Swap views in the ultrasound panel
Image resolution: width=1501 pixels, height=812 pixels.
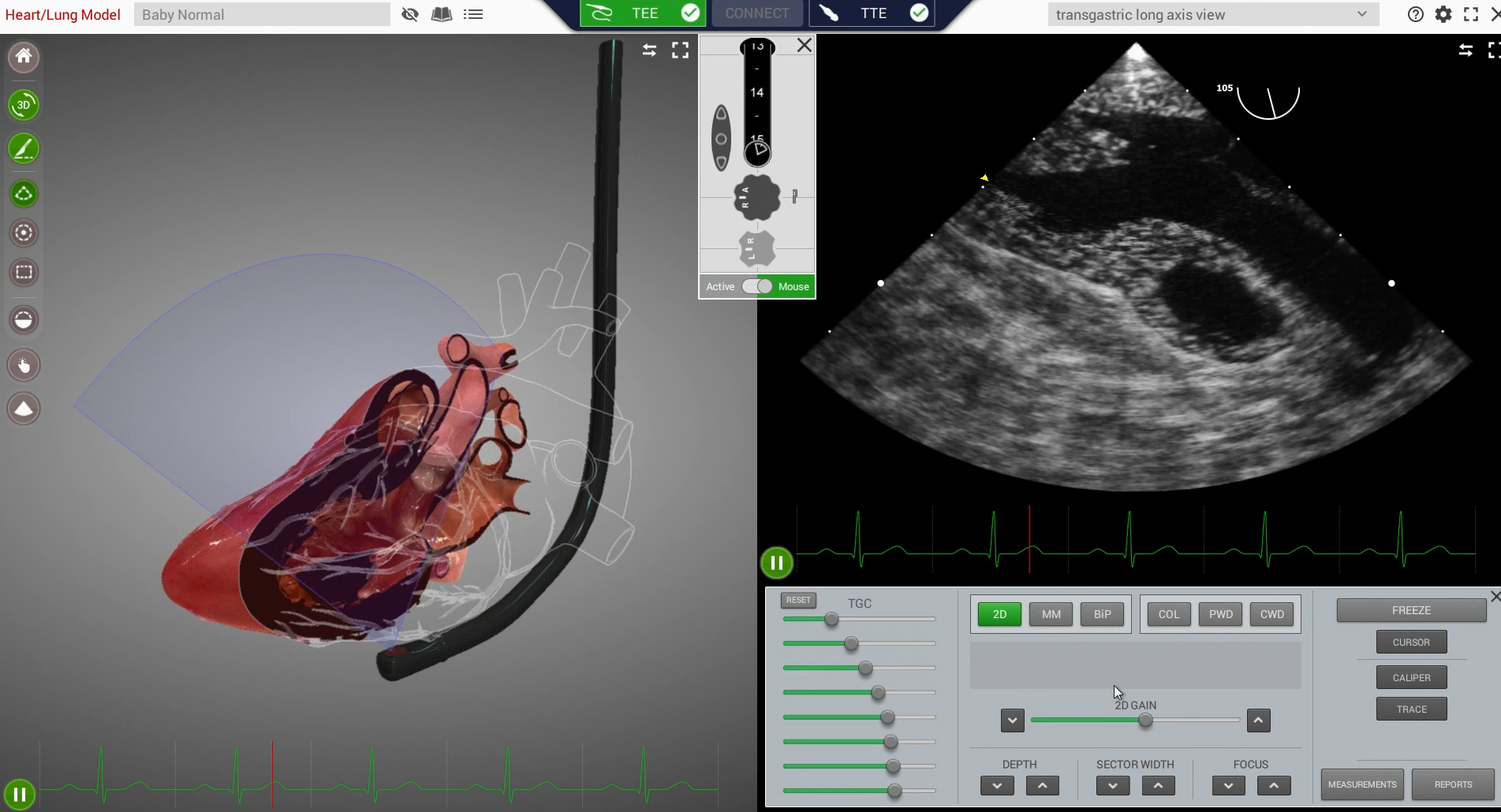[1466, 50]
